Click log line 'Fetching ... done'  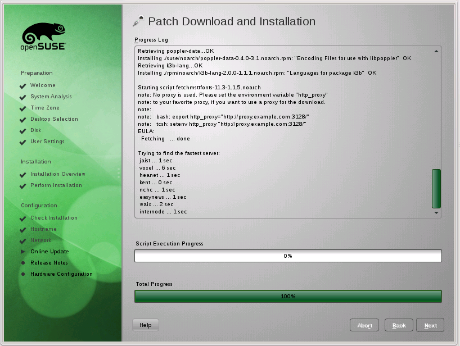pyautogui.click(x=165, y=139)
